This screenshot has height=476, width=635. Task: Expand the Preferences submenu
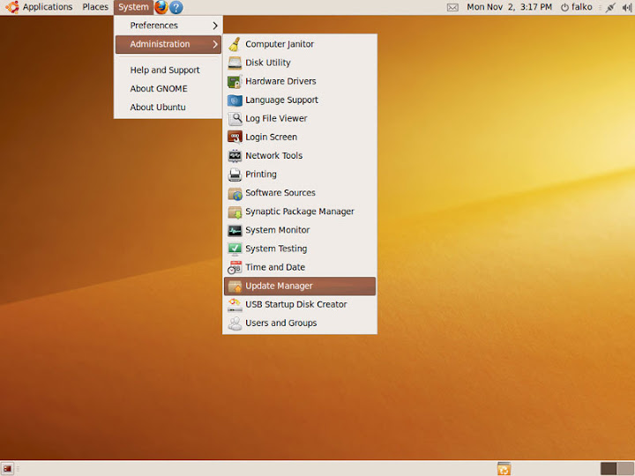click(168, 26)
